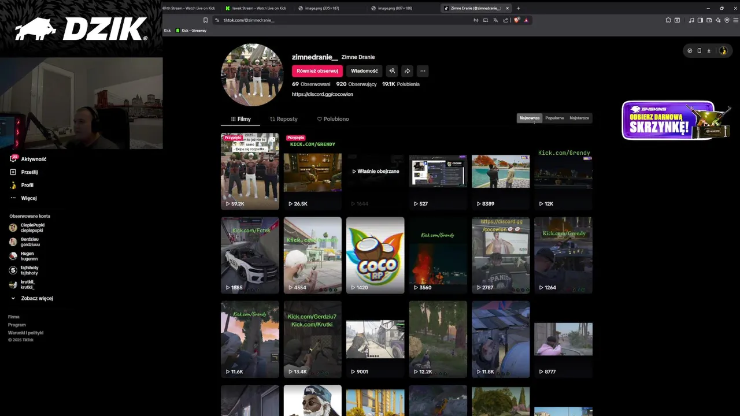Open the Leo AI star toolbar icon
This screenshot has width=740, height=416.
(718, 20)
